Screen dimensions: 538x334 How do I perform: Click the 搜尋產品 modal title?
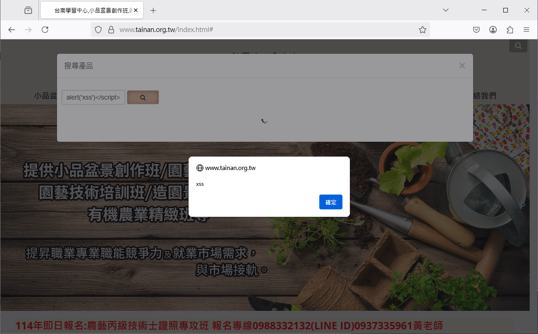tap(79, 66)
